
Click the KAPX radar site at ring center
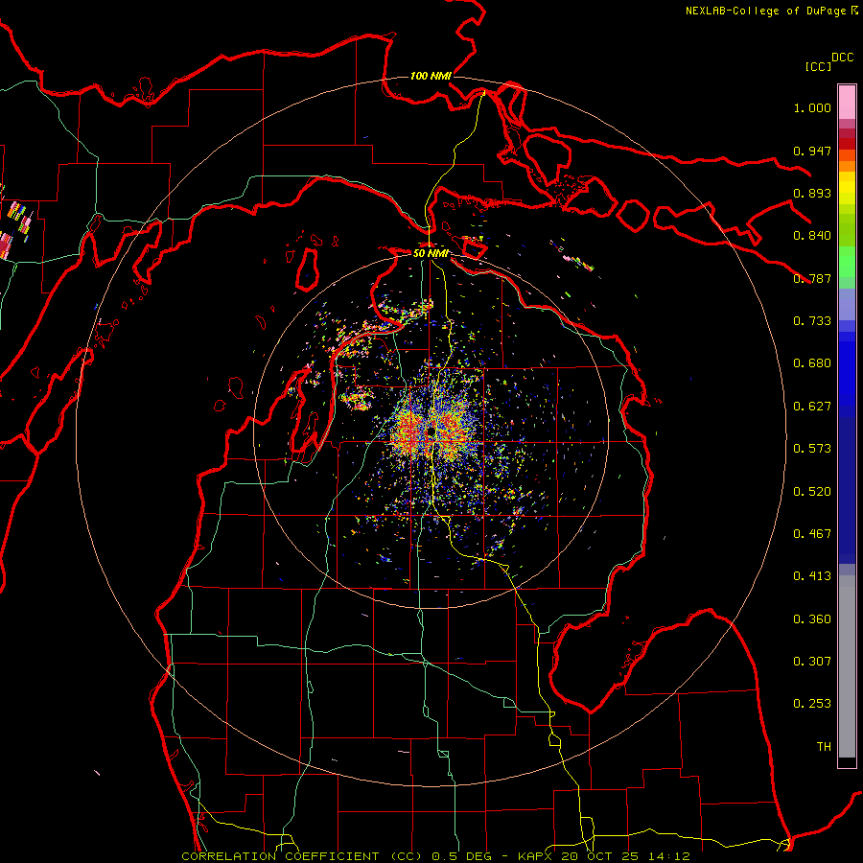point(430,432)
